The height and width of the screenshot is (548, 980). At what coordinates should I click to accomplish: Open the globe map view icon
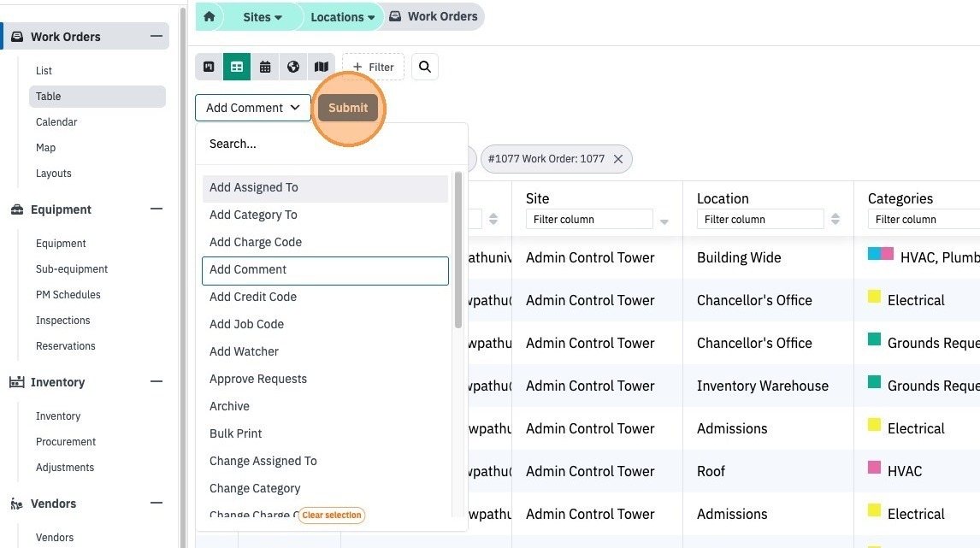(x=293, y=67)
